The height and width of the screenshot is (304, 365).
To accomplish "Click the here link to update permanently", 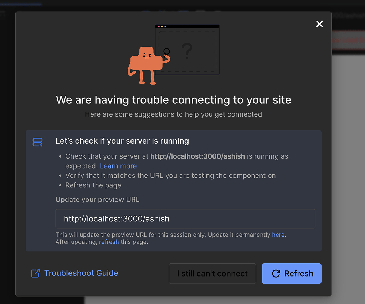I will click(278, 235).
